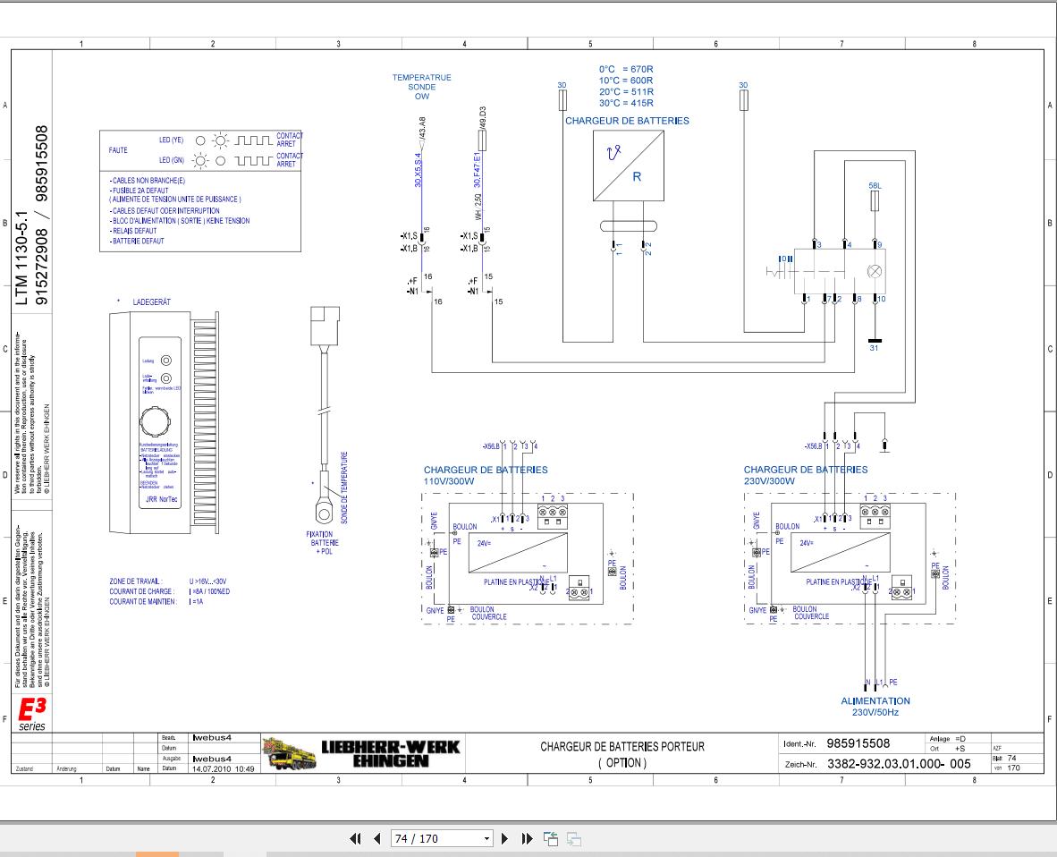Image resolution: width=1057 pixels, height=857 pixels.
Task: Jump to the first page
Action: tap(355, 839)
